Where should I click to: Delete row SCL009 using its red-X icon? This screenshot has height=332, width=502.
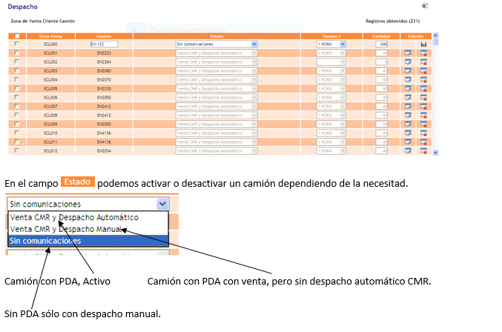(x=423, y=124)
